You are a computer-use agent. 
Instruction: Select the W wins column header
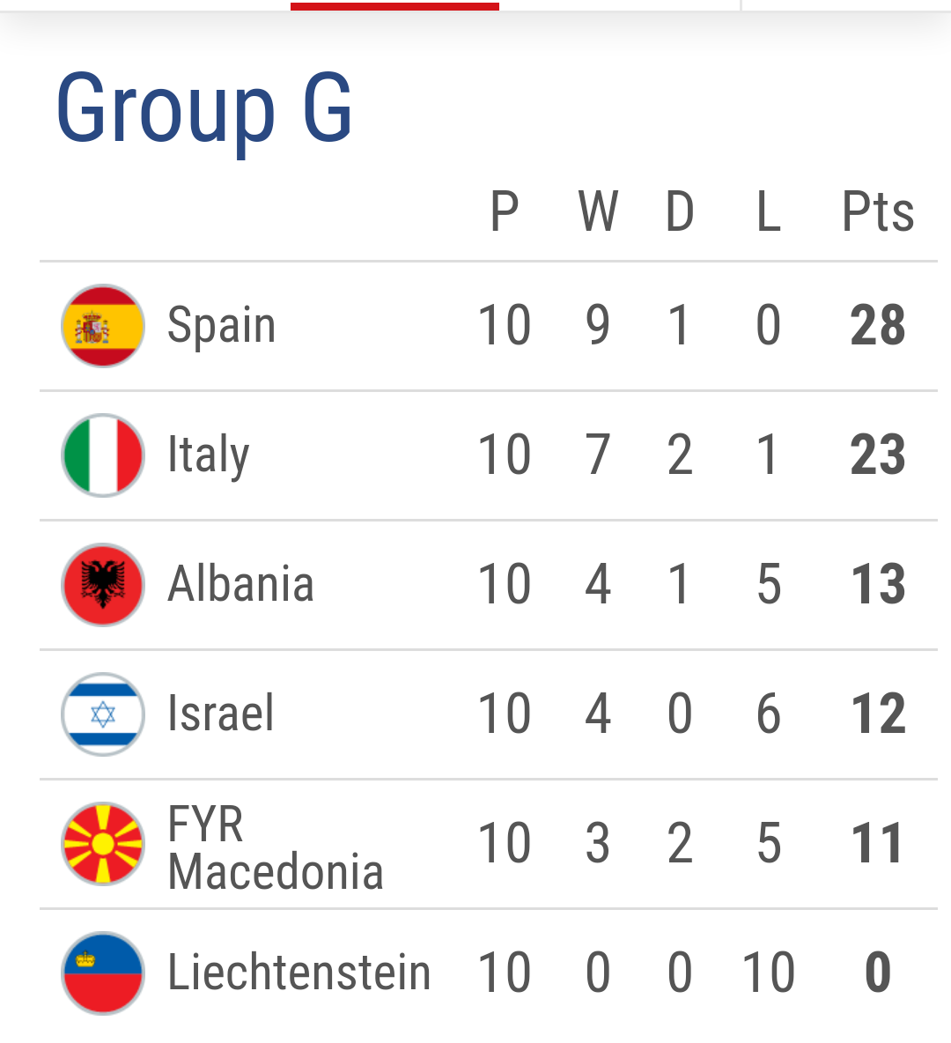pos(598,212)
